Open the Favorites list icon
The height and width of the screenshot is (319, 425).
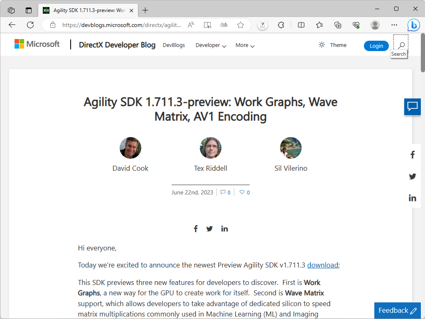point(319,25)
